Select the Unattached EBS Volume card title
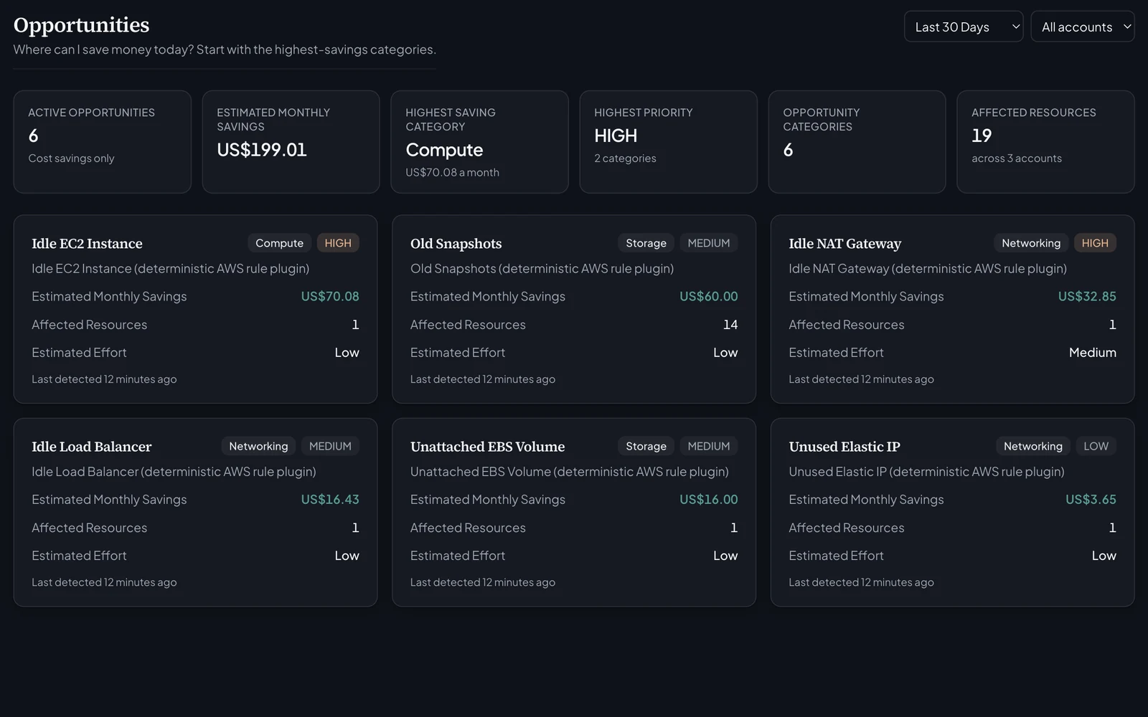The width and height of the screenshot is (1148, 717). (487, 447)
